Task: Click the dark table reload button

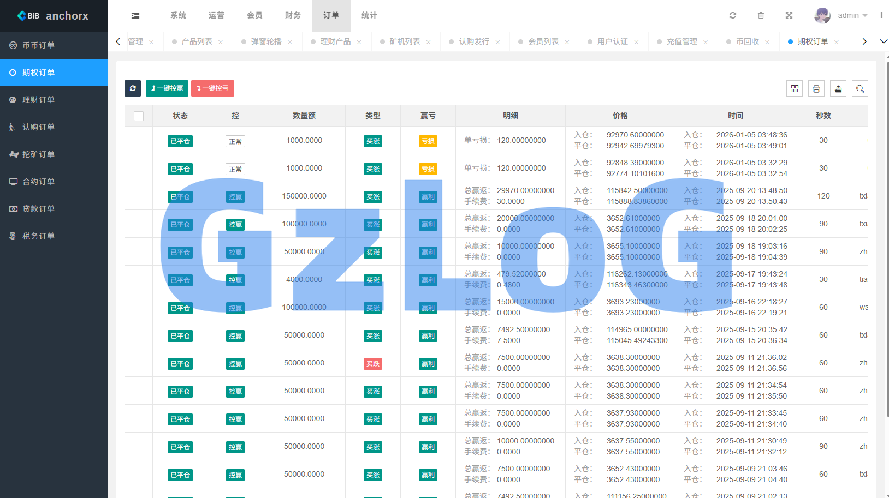Action: click(x=133, y=88)
